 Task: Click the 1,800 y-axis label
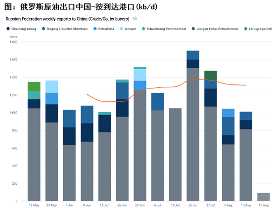tap(13, 42)
